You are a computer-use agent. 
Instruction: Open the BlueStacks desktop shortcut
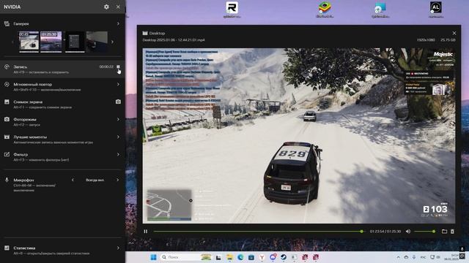(x=325, y=9)
